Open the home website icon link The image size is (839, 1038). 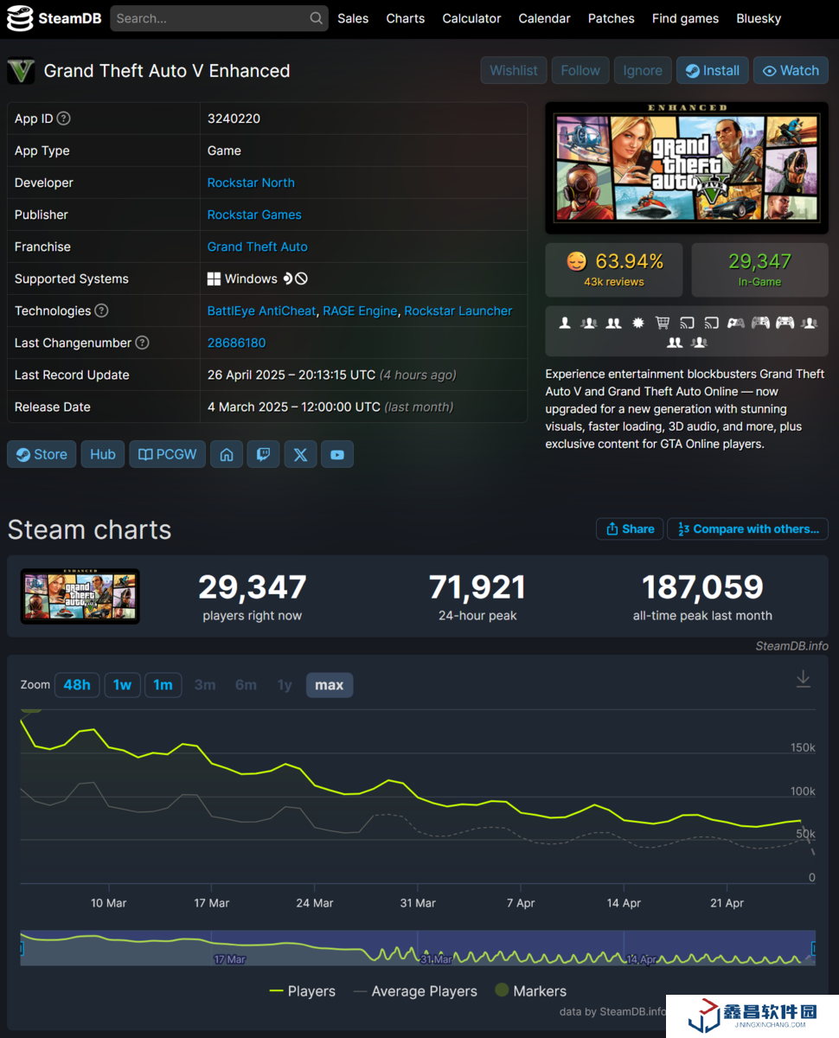coord(227,454)
